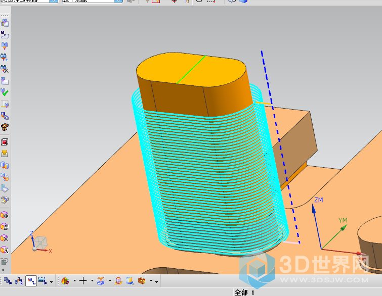Click the red wireframe box icon

click(142, 281)
